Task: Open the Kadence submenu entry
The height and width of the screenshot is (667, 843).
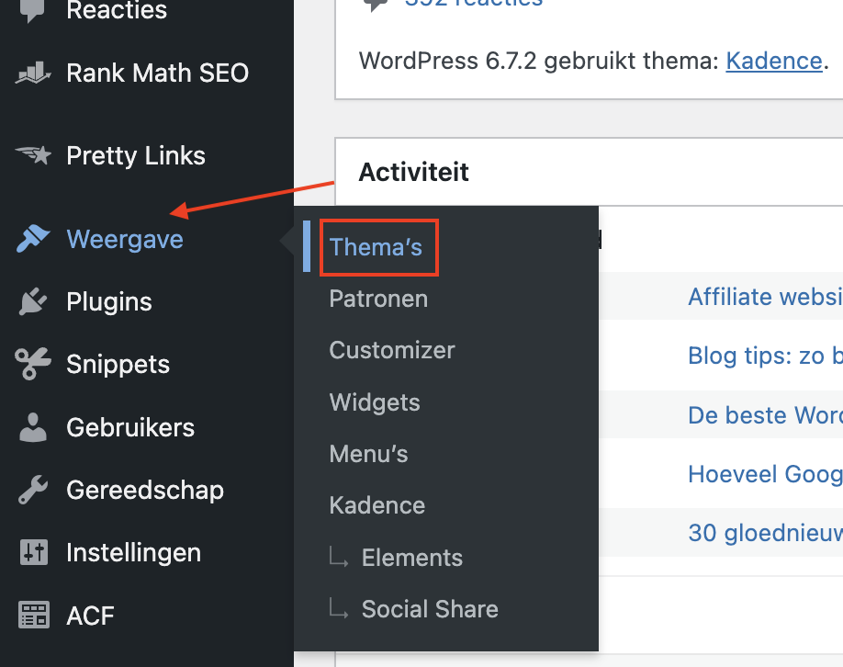Action: click(x=377, y=505)
